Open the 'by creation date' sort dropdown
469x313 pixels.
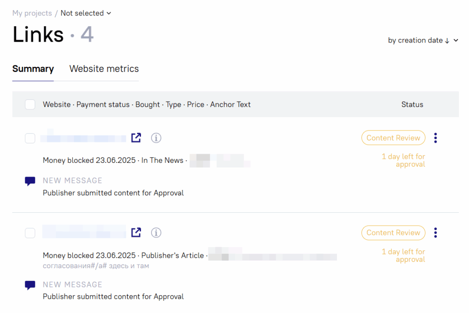(x=423, y=40)
